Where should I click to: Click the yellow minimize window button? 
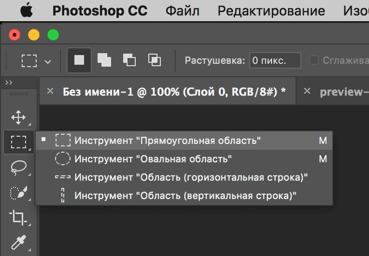(x=34, y=35)
